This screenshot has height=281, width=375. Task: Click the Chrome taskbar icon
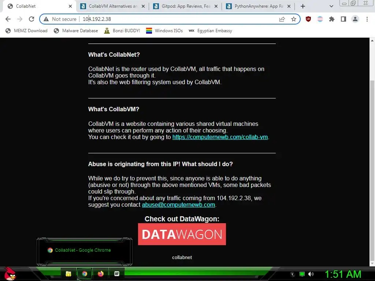[x=85, y=274]
